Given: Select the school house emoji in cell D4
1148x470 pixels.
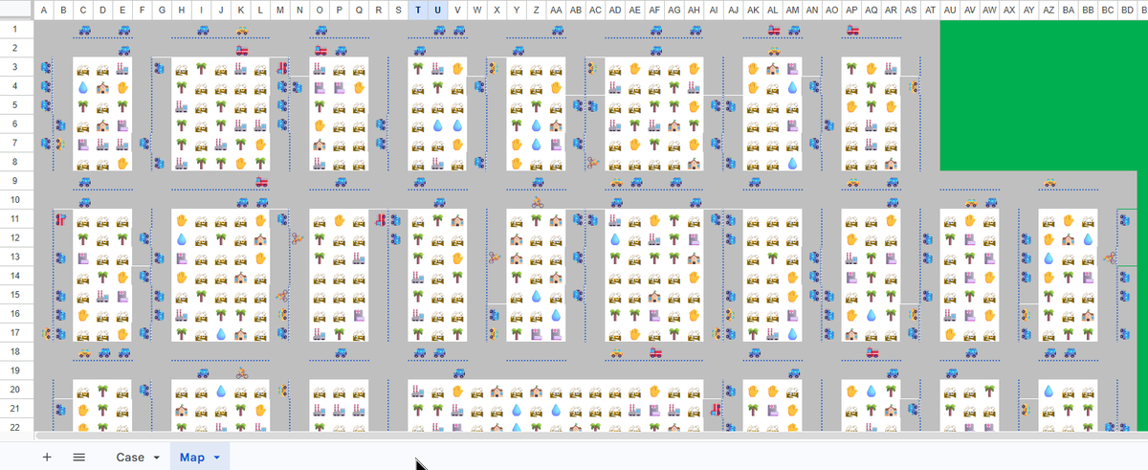Looking at the screenshot, I should tap(102, 87).
